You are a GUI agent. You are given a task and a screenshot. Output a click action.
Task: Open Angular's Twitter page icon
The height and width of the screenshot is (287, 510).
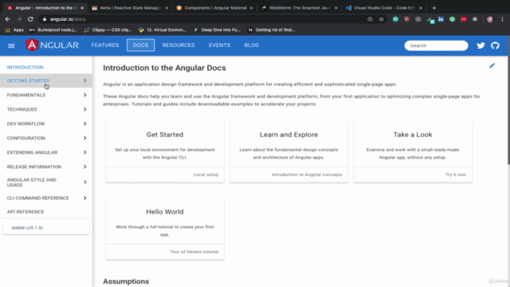point(481,45)
